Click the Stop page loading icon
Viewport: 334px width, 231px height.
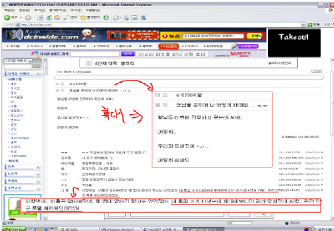click(x=40, y=18)
